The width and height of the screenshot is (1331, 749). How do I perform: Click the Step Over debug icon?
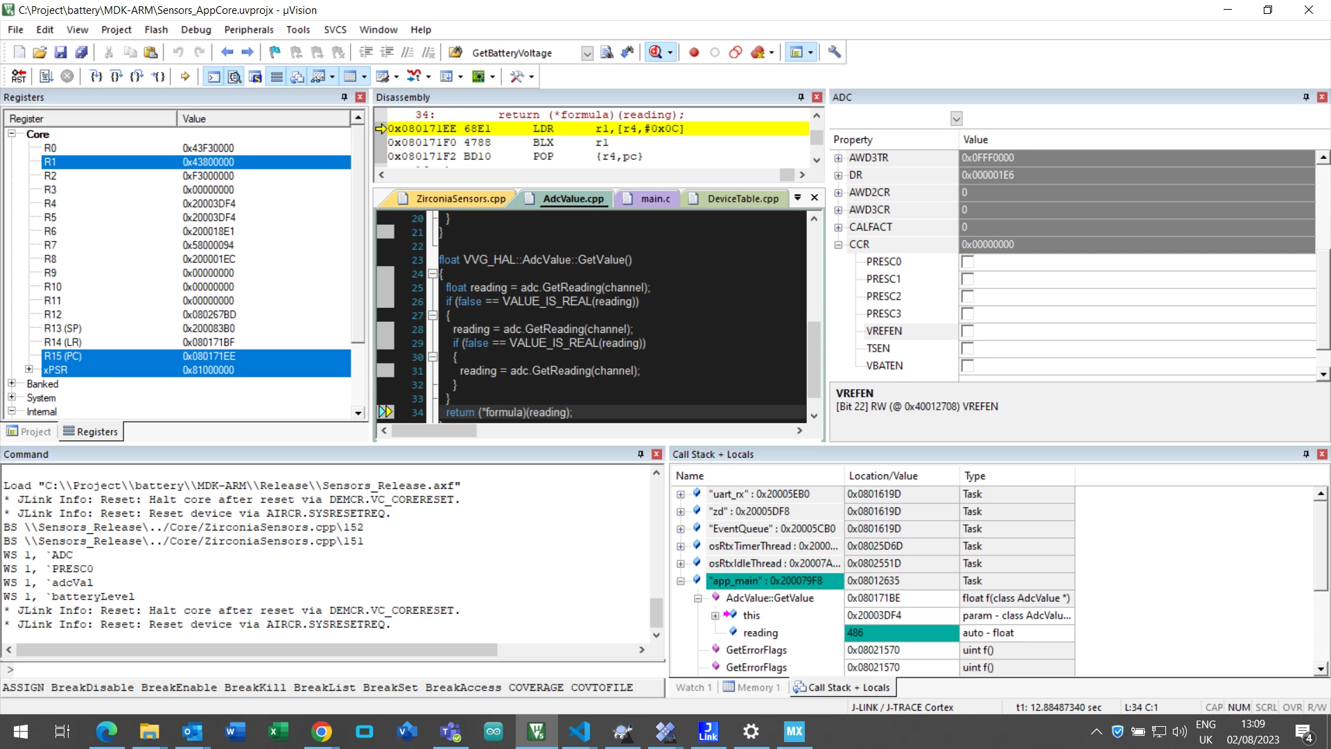(x=116, y=76)
